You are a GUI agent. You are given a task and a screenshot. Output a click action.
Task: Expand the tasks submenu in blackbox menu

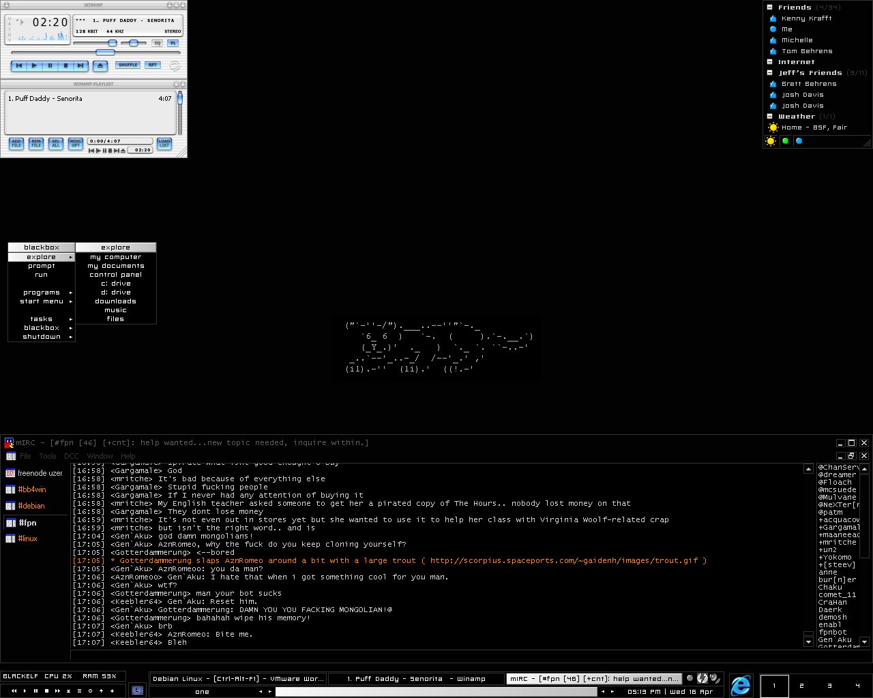(x=42, y=319)
